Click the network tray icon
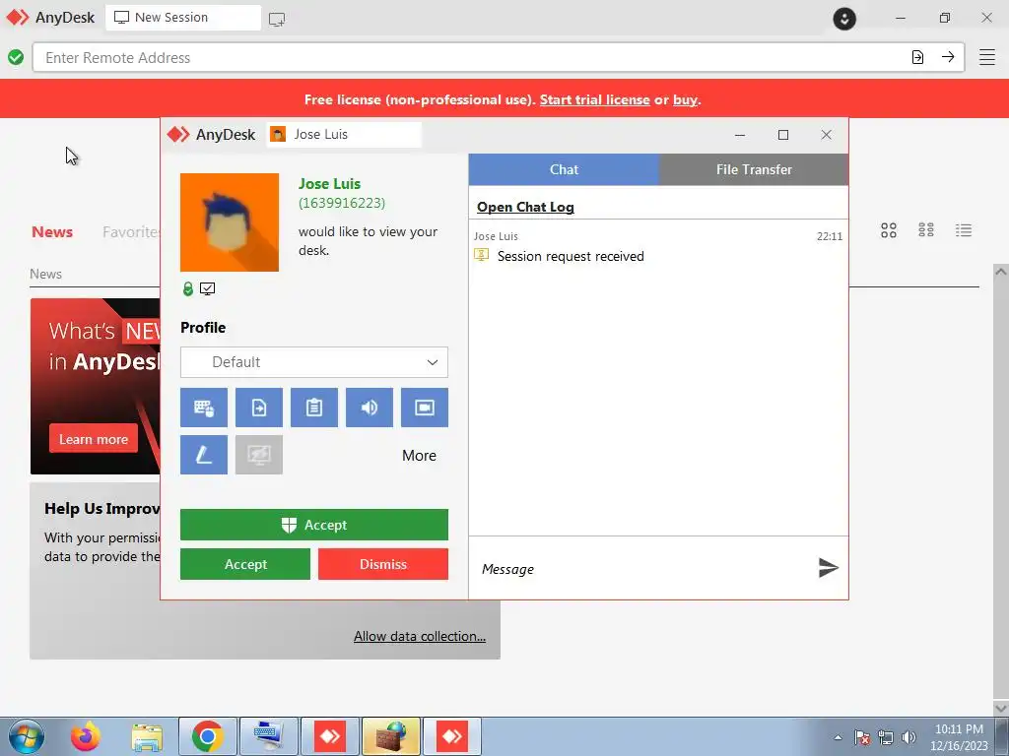Viewport: 1009px width, 756px height. tap(886, 737)
